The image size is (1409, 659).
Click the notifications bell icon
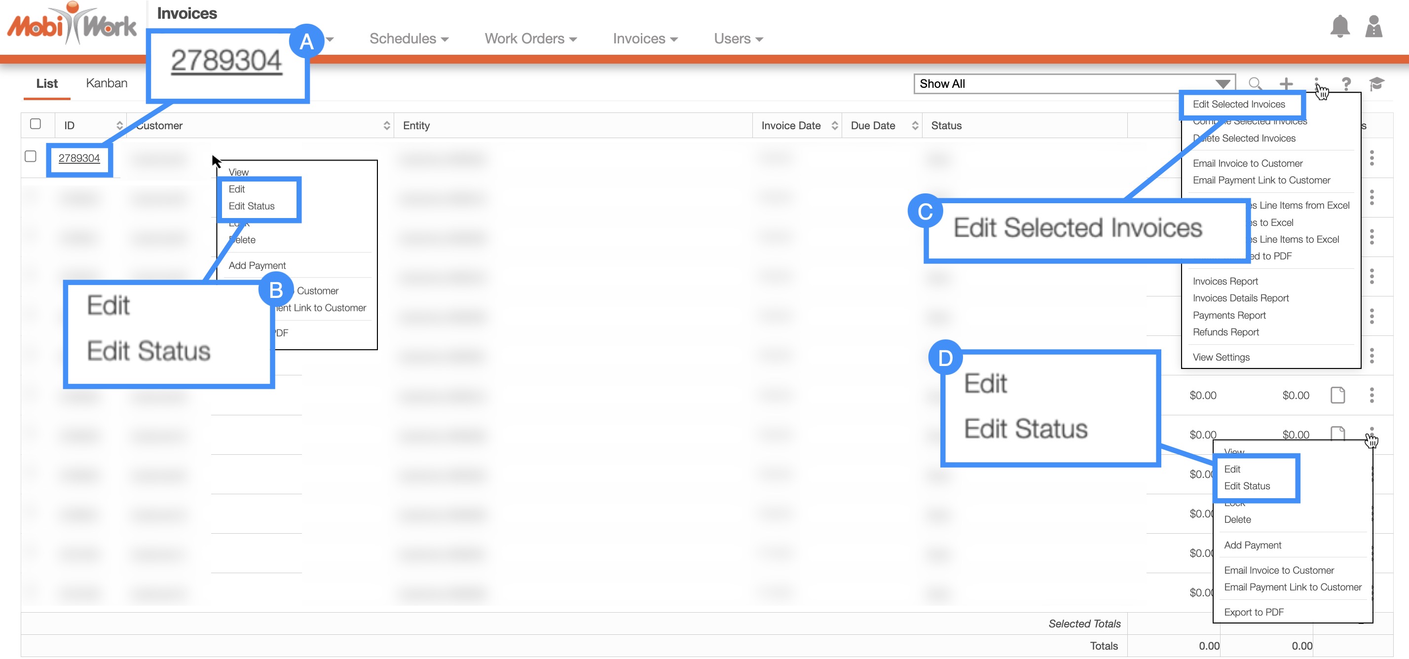click(1339, 26)
